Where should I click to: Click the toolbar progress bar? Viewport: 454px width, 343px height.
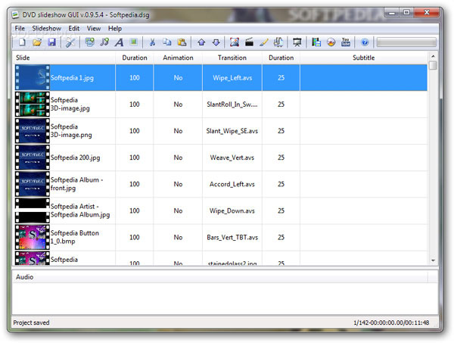[x=406, y=42]
